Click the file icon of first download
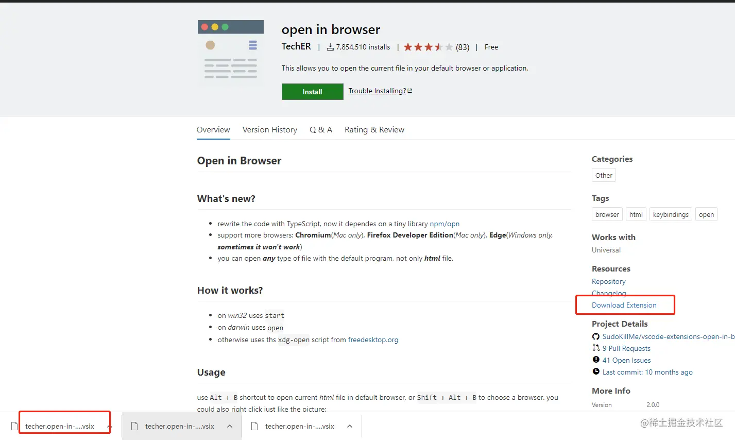The width and height of the screenshot is (735, 440). pos(14,426)
